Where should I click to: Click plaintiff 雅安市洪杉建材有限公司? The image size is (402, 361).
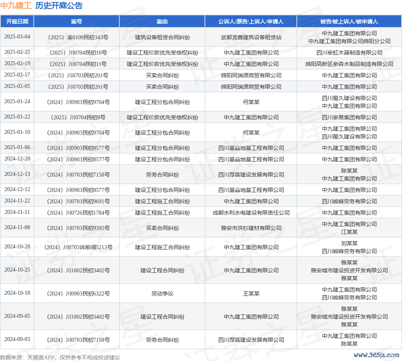point(251,228)
